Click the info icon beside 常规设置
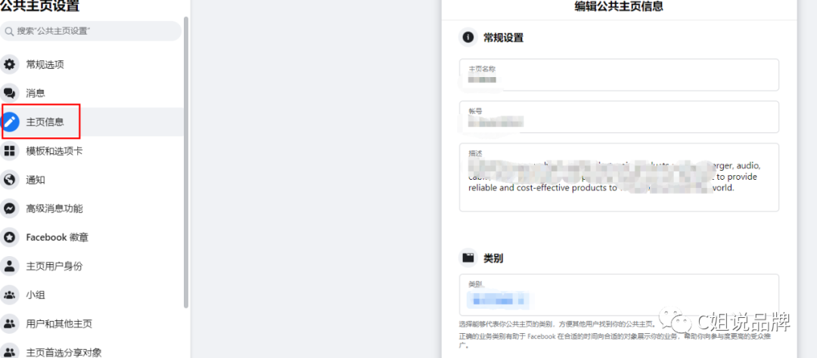817x358 pixels. 468,38
